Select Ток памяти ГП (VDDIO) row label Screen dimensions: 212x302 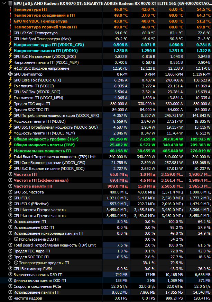coord(34,86)
